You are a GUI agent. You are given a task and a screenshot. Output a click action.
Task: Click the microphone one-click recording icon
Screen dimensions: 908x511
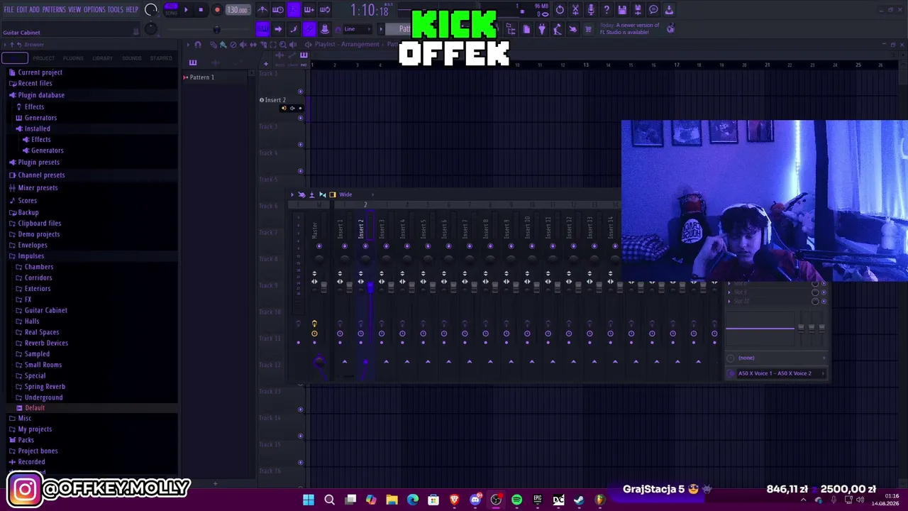pyautogui.click(x=591, y=10)
